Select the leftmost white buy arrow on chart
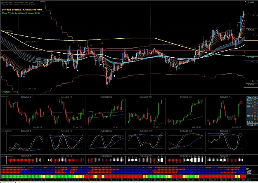The image size is (258, 183). 24,77
